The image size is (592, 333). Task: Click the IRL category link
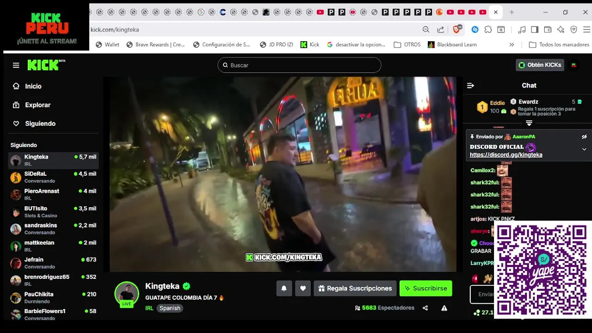(x=149, y=308)
